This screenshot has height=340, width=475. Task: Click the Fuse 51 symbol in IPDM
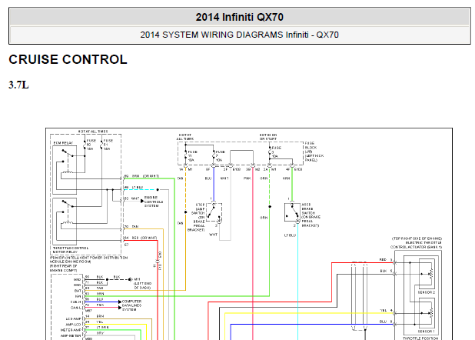point(102,145)
